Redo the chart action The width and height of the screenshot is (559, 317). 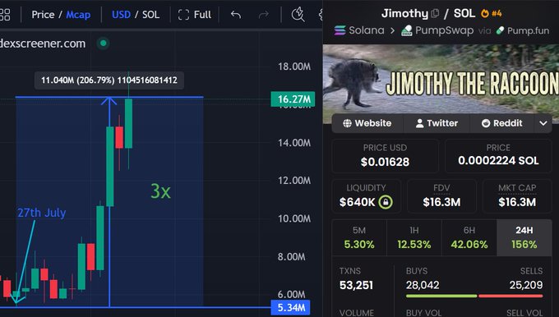263,15
